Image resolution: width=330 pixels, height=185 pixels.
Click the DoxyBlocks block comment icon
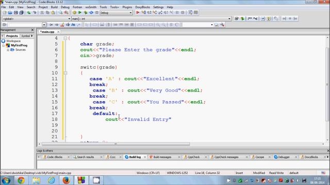tap(250, 18)
